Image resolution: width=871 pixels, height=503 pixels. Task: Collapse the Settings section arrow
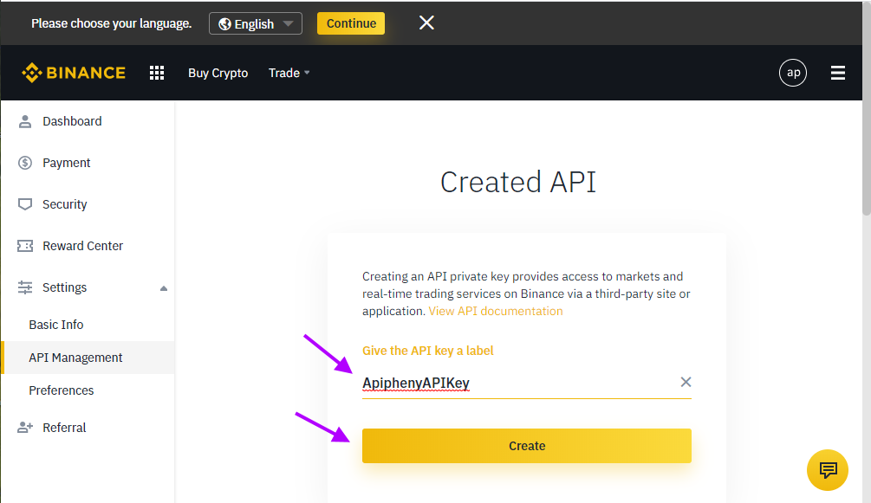click(163, 288)
